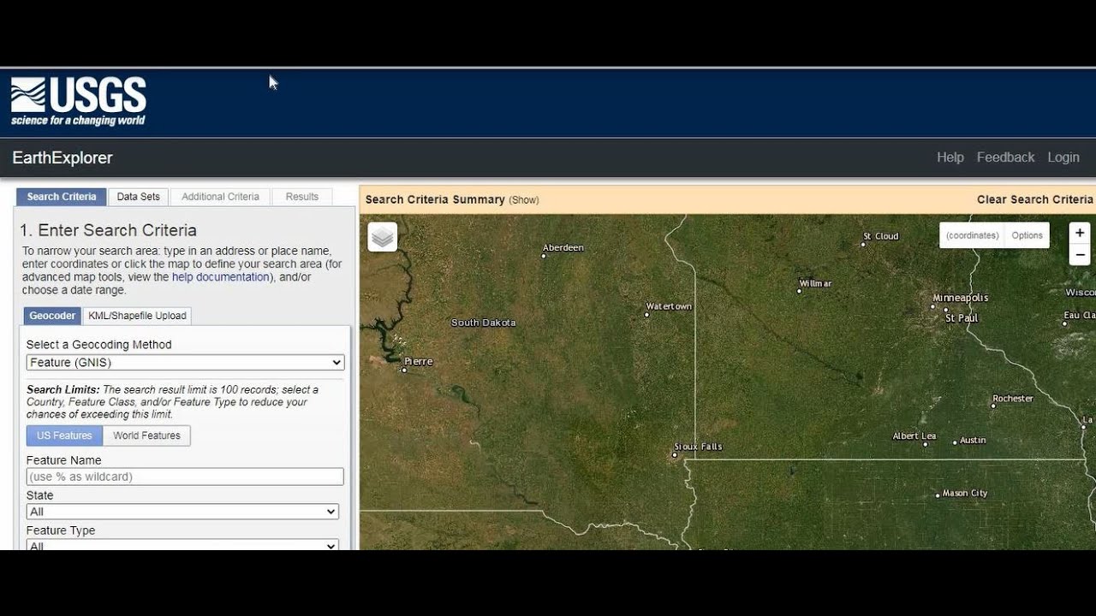Open the Results tab
Image resolution: width=1096 pixels, height=616 pixels.
[x=301, y=197]
